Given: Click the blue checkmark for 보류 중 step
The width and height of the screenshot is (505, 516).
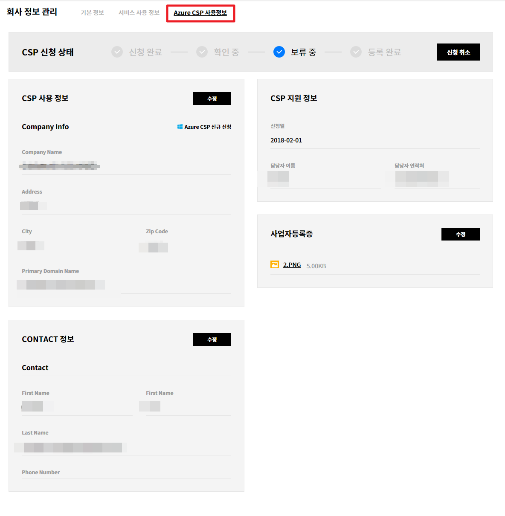Looking at the screenshot, I should click(x=279, y=52).
